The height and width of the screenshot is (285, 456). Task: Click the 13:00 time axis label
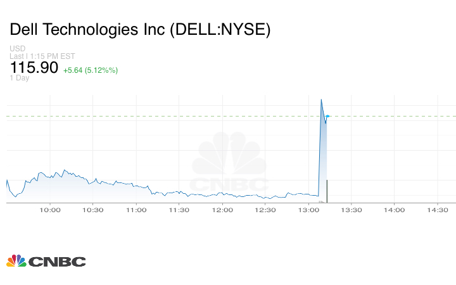[x=308, y=210]
